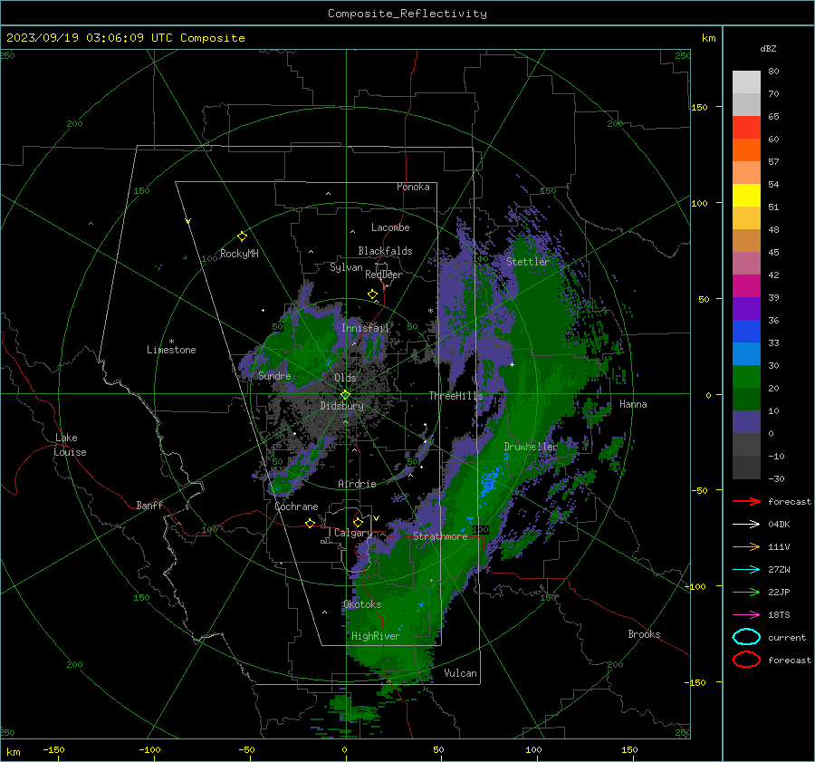Select the white 04DK arrow legend entry

(746, 525)
